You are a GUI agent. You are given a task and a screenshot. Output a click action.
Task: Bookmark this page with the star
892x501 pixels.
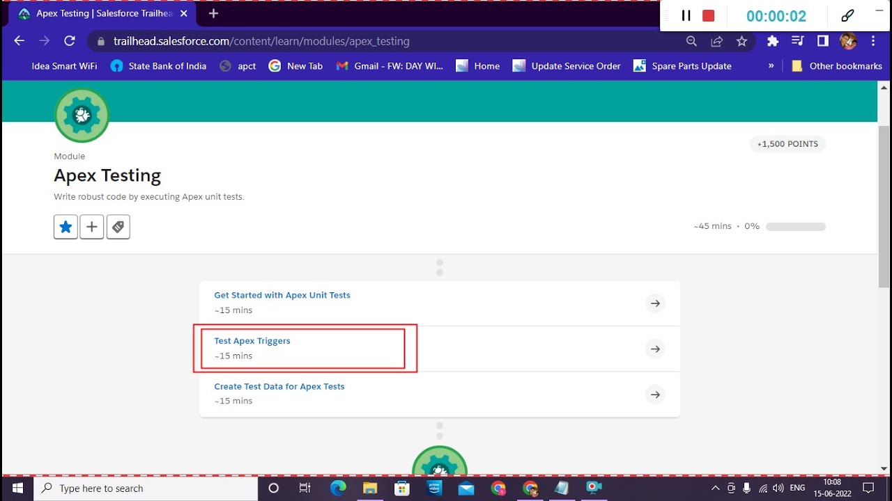point(741,41)
